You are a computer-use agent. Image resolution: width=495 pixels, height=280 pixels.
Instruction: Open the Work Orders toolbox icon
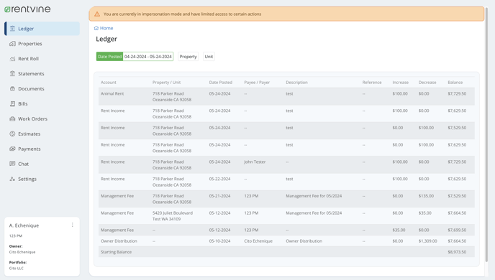pyautogui.click(x=12, y=119)
